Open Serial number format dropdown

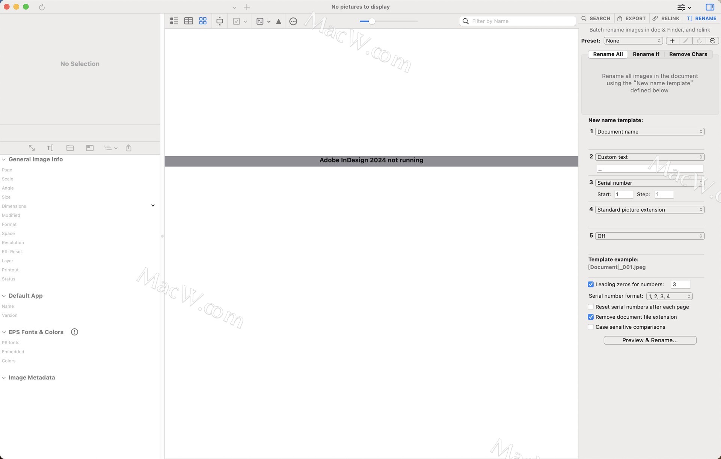(669, 296)
